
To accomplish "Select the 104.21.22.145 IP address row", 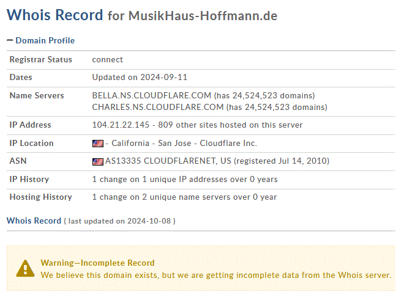I will tap(197, 125).
